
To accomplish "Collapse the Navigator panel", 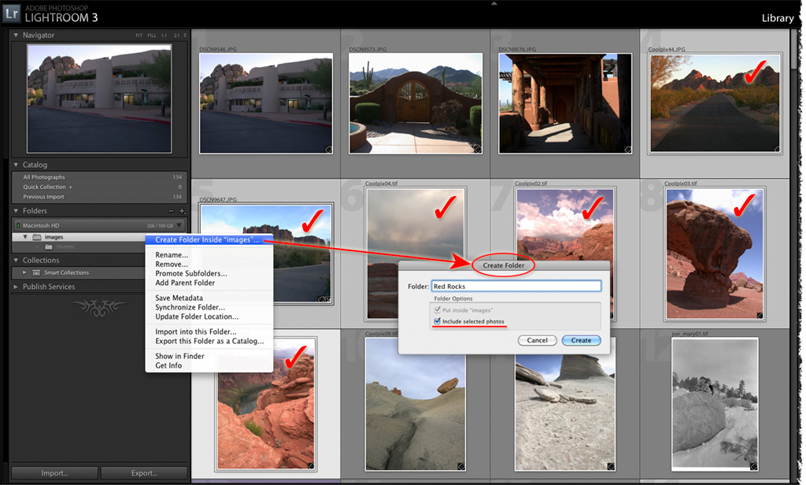I will coord(16,35).
